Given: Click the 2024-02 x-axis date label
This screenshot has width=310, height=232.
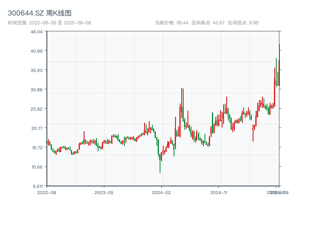Looking at the screenshot, I should (x=162, y=192).
